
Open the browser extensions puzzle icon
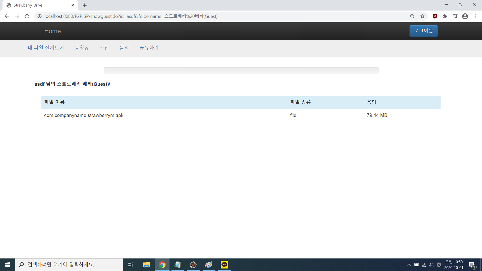pyautogui.click(x=445, y=16)
